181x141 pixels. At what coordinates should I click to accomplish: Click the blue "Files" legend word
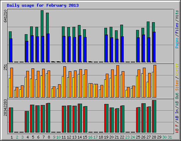177,28
